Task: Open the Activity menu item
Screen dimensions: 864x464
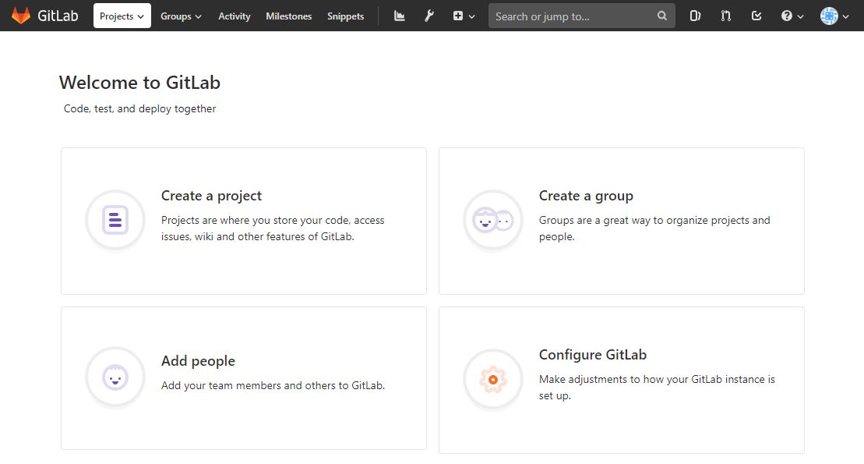Action: point(234,16)
